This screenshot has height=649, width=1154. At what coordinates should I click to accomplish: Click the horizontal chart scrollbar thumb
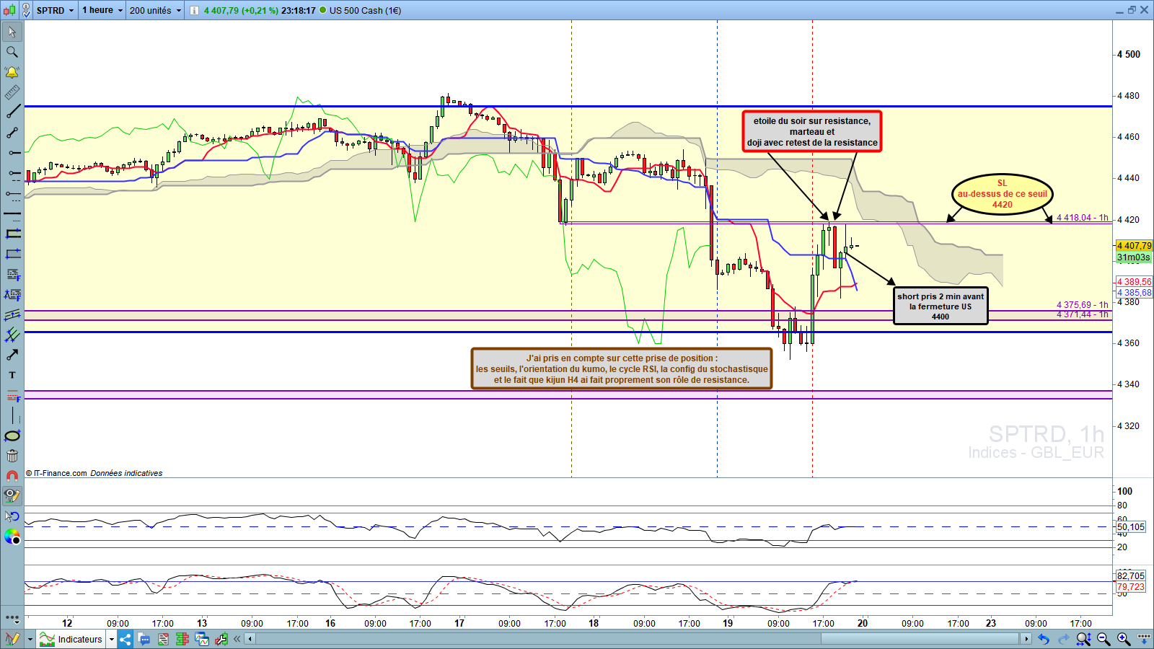tap(920, 639)
